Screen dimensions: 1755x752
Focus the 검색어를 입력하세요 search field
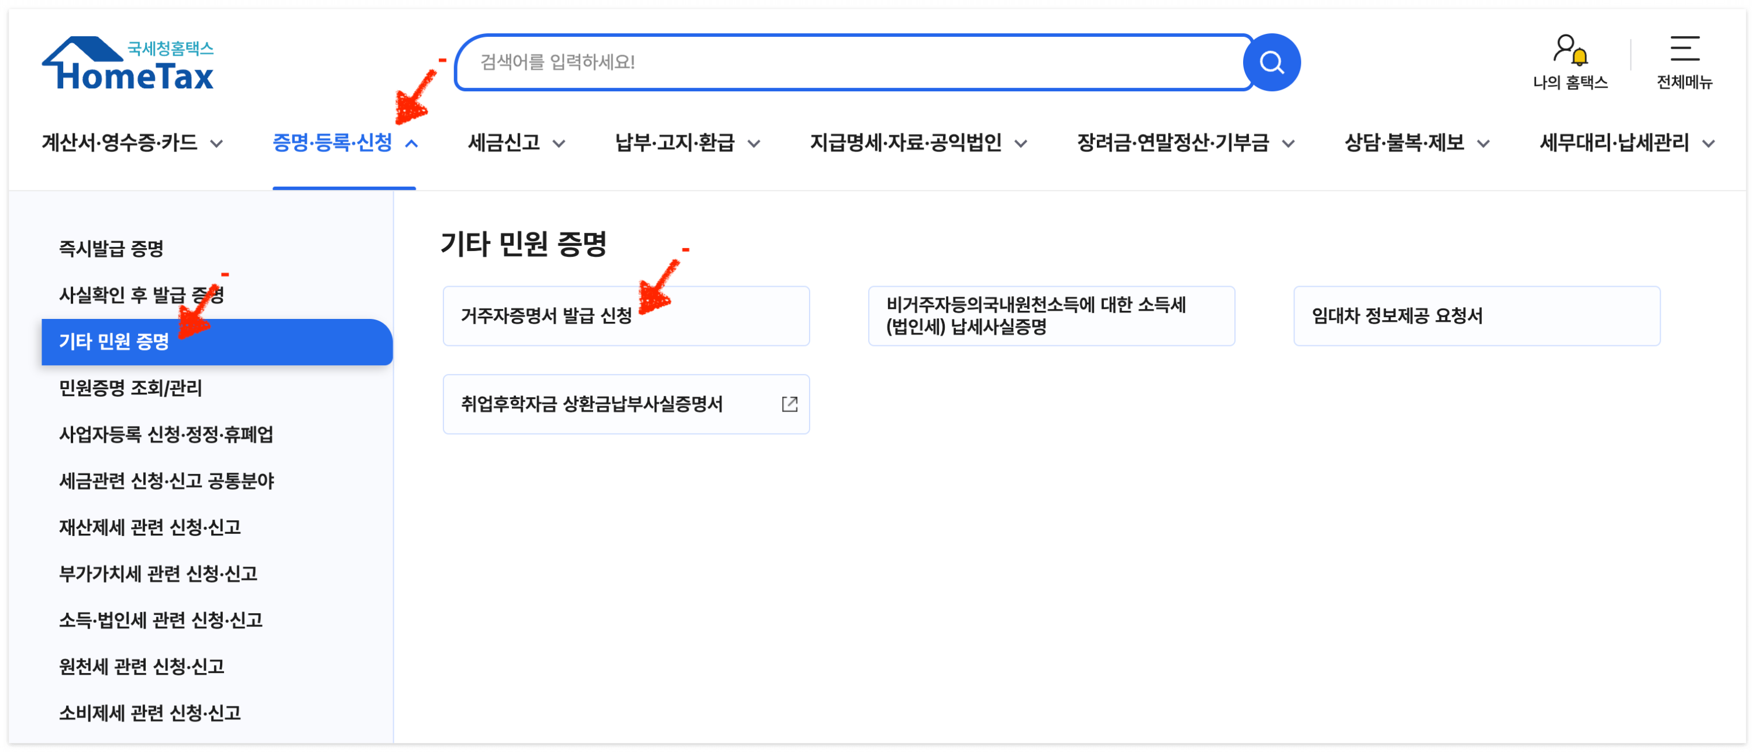click(854, 63)
